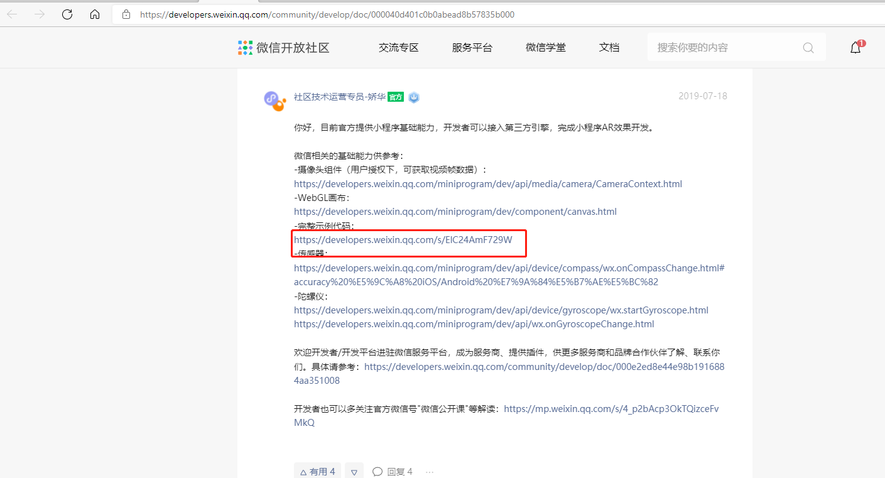Click the downvote triangle button

(x=354, y=472)
